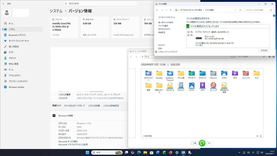Open Windows Update in Settings sidebar

(23, 87)
